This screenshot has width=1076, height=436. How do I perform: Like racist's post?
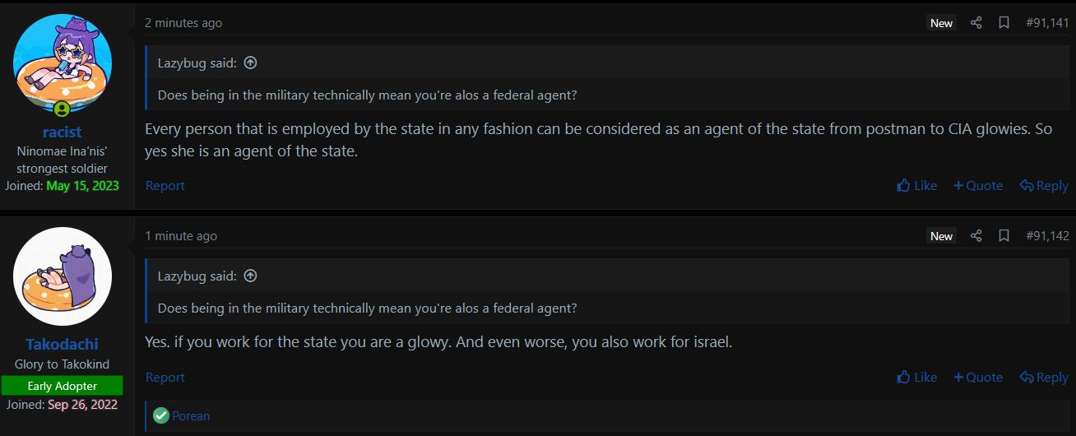917,186
